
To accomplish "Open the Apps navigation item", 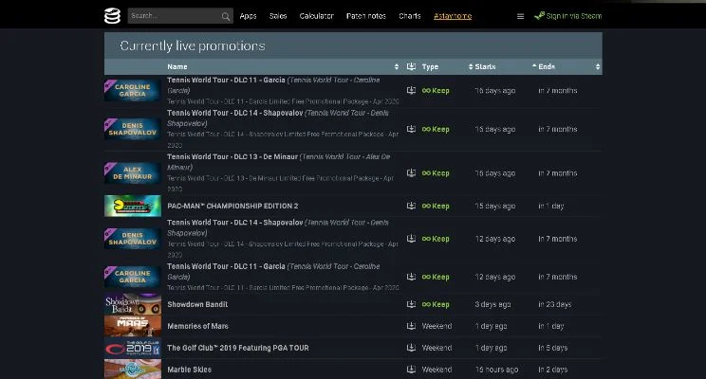I will point(248,16).
